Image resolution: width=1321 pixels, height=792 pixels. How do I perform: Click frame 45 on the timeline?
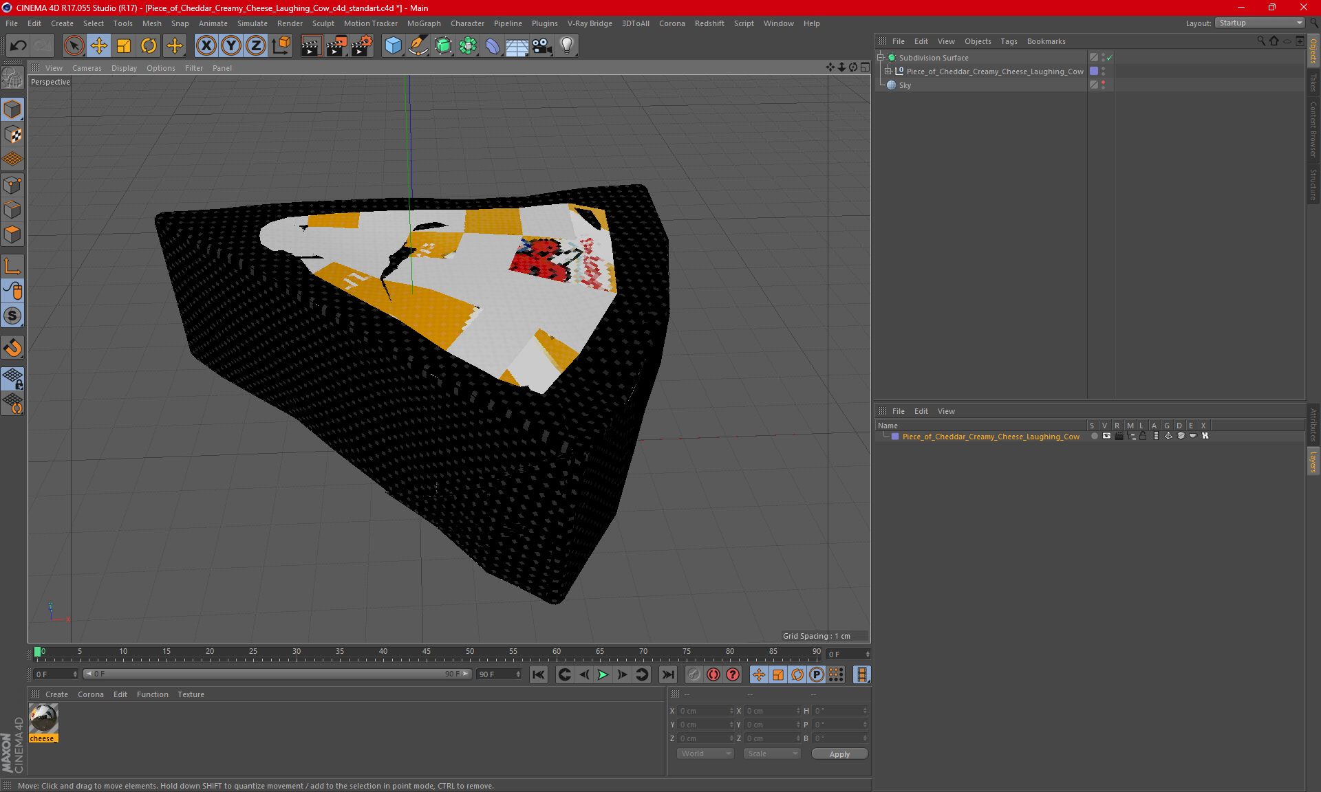[x=427, y=652]
